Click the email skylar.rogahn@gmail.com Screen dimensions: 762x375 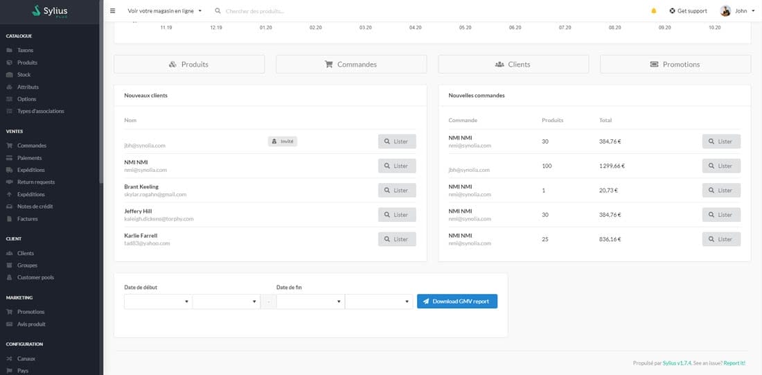(x=155, y=195)
